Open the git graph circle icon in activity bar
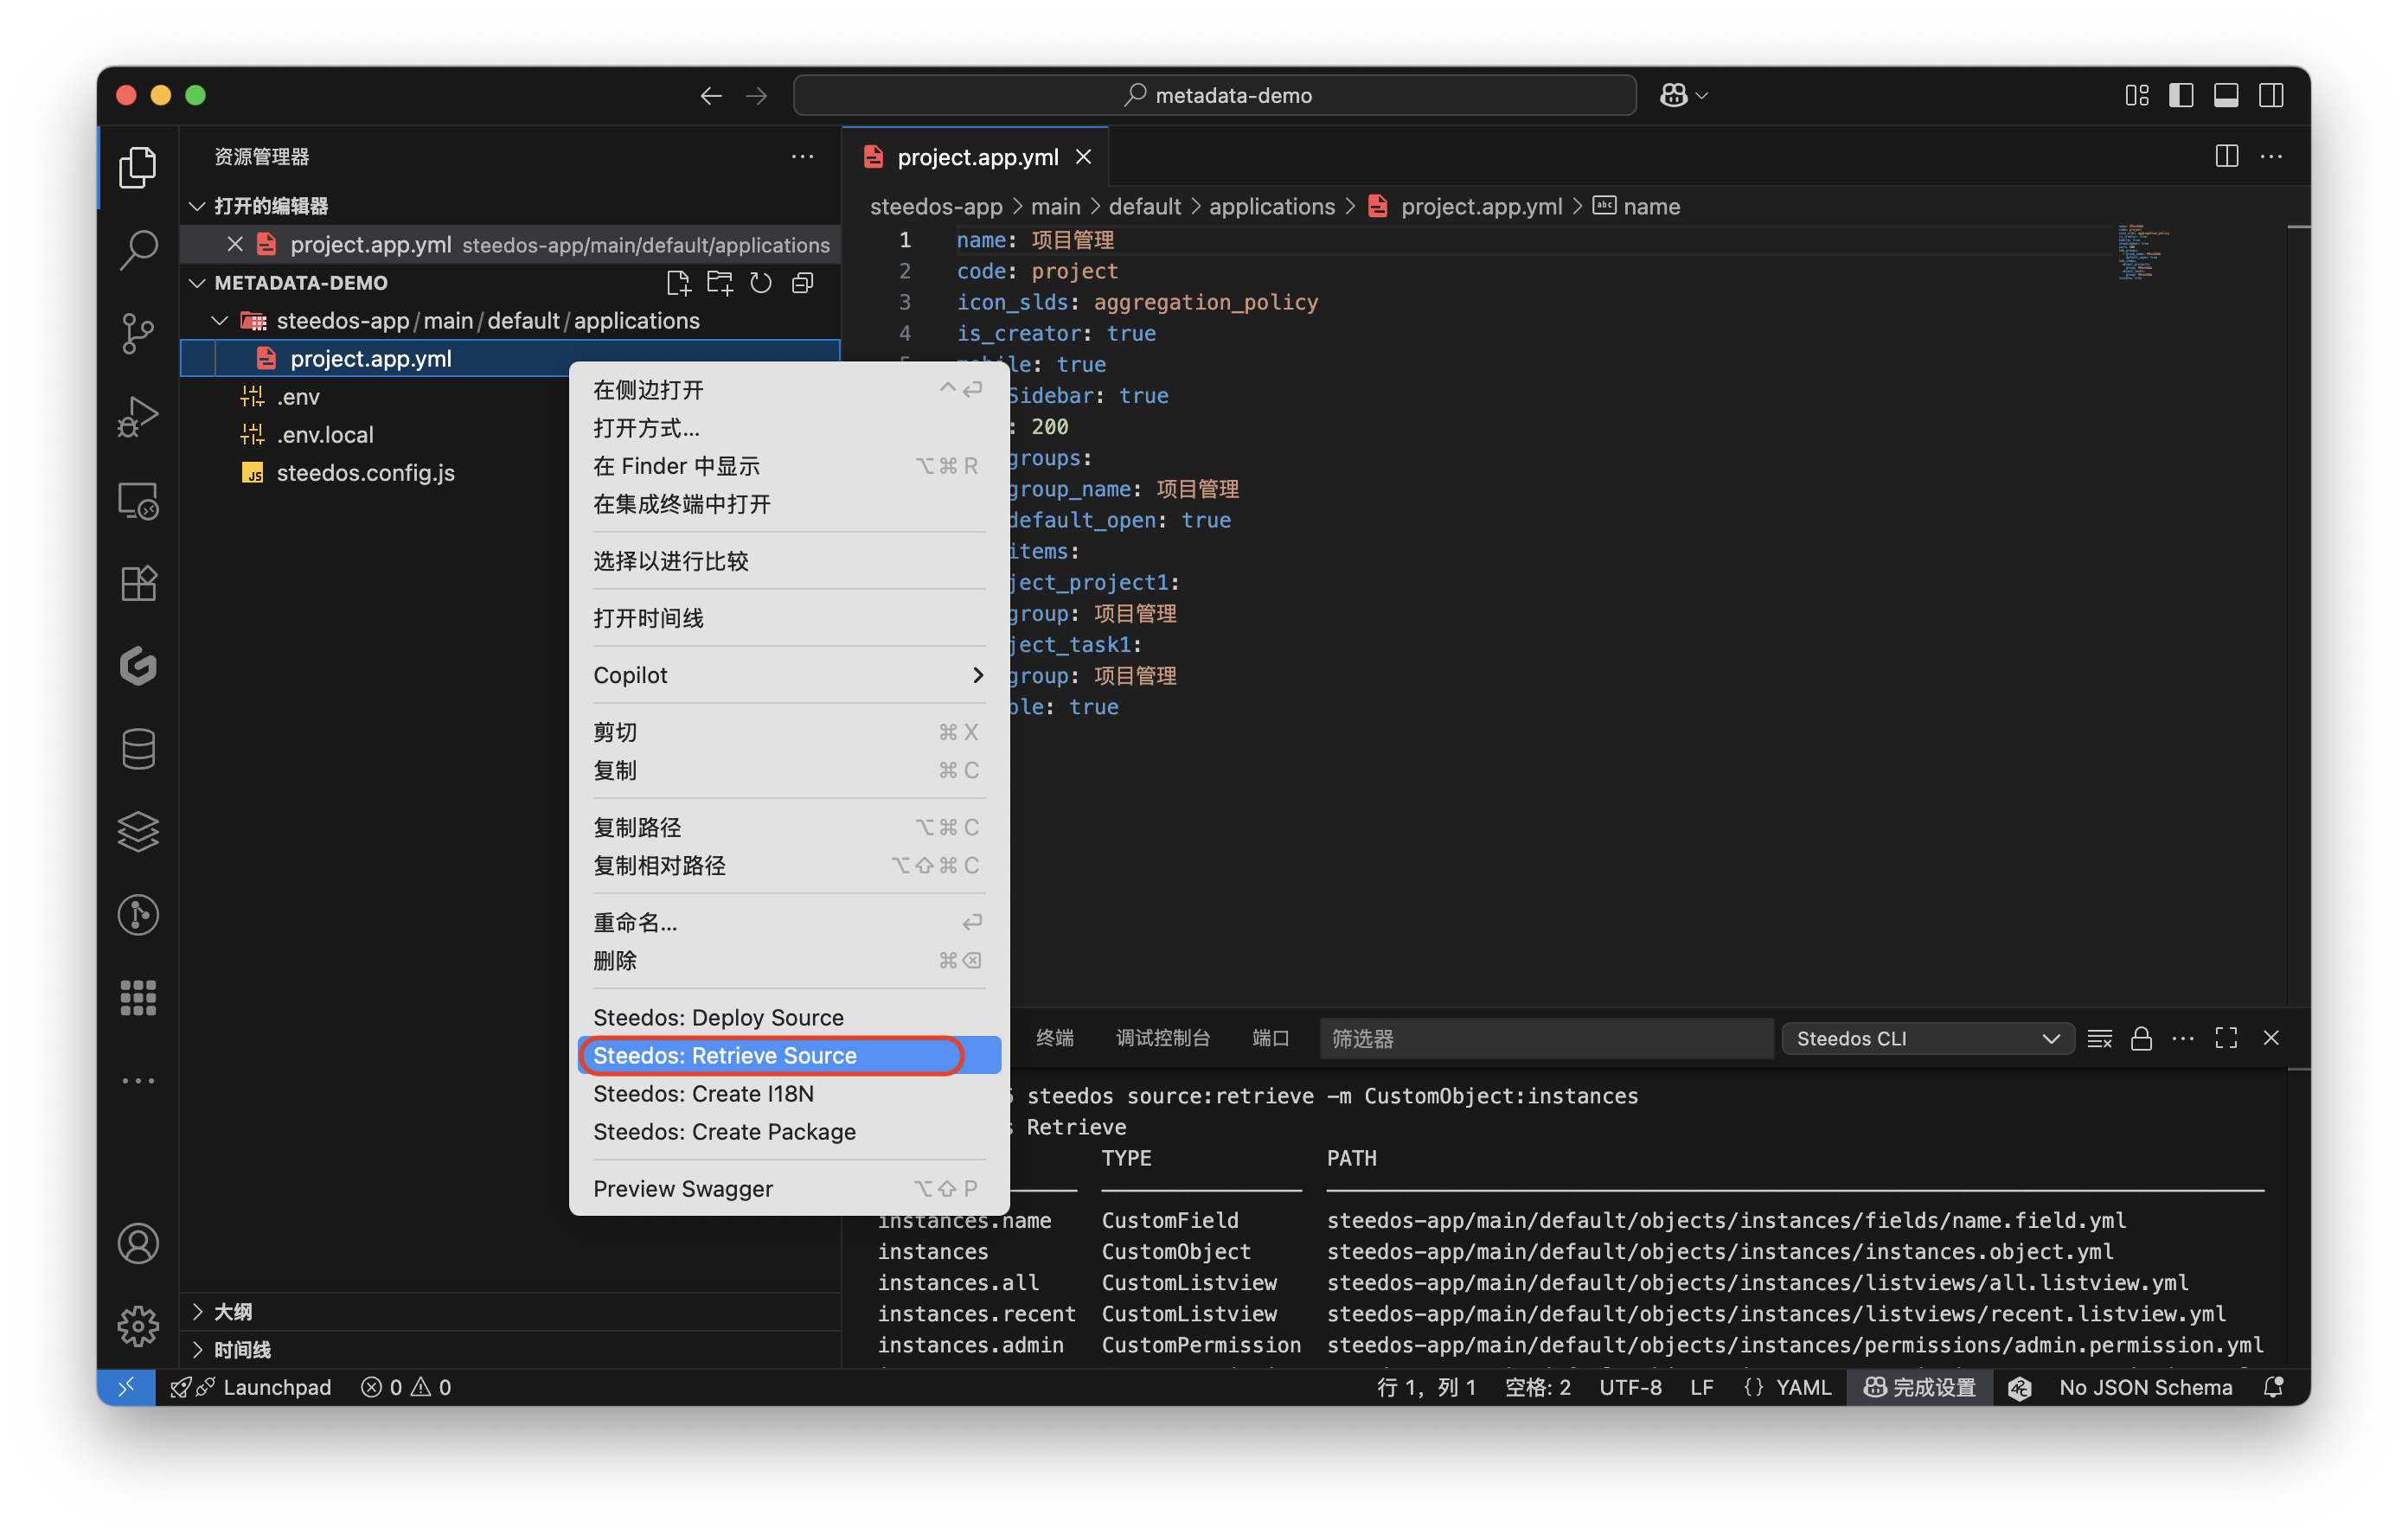Screen dimensions: 2408x1534 click(x=138, y=915)
